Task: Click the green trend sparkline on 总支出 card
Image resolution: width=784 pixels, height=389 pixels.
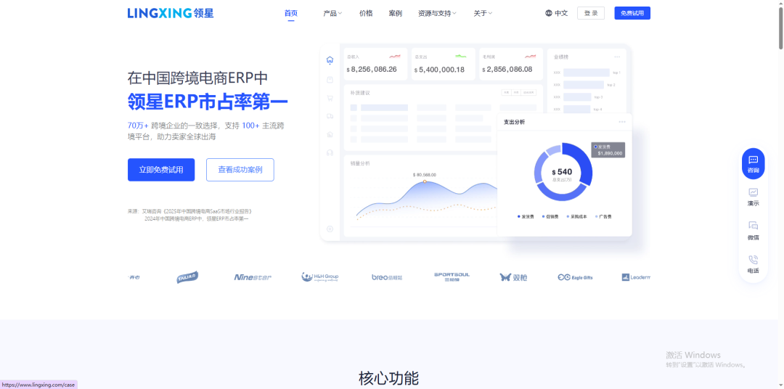Action: point(461,57)
